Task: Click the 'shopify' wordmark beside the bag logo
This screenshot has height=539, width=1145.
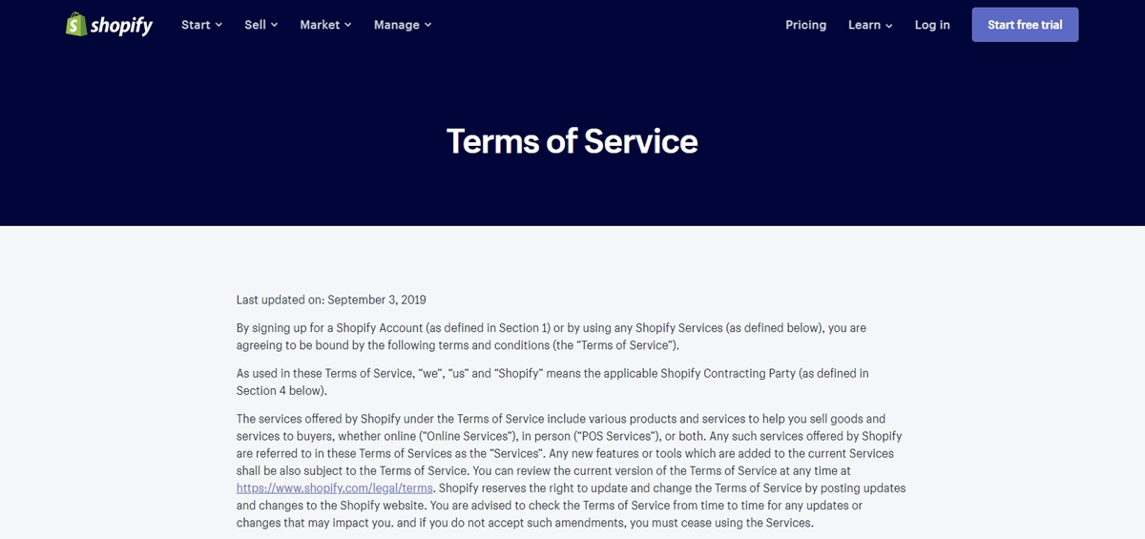Action: (121, 26)
